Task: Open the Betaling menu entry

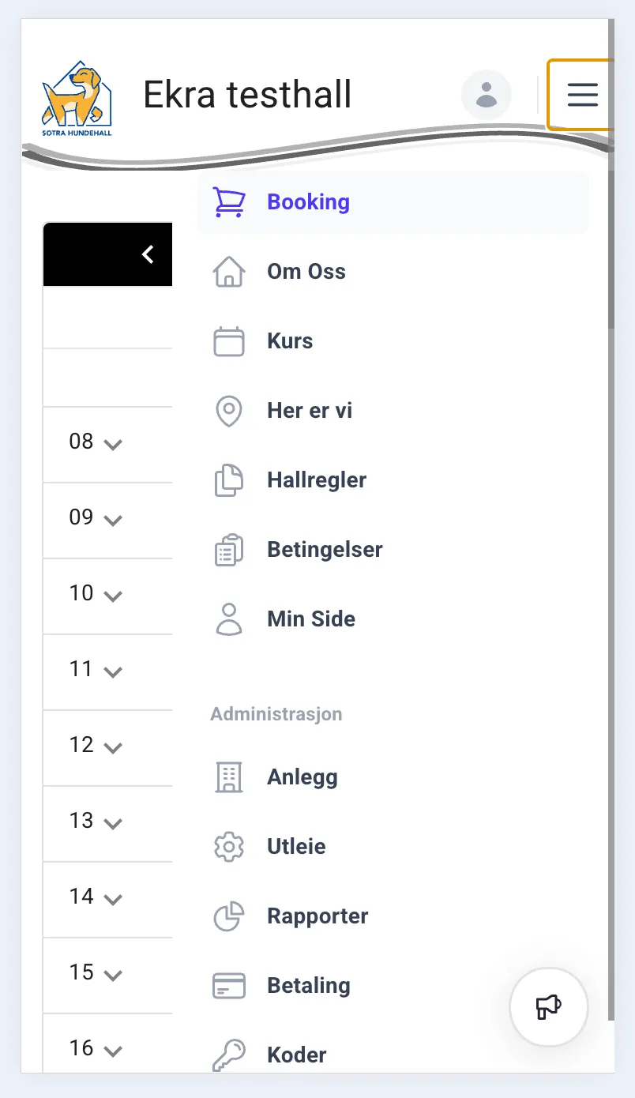Action: click(308, 986)
